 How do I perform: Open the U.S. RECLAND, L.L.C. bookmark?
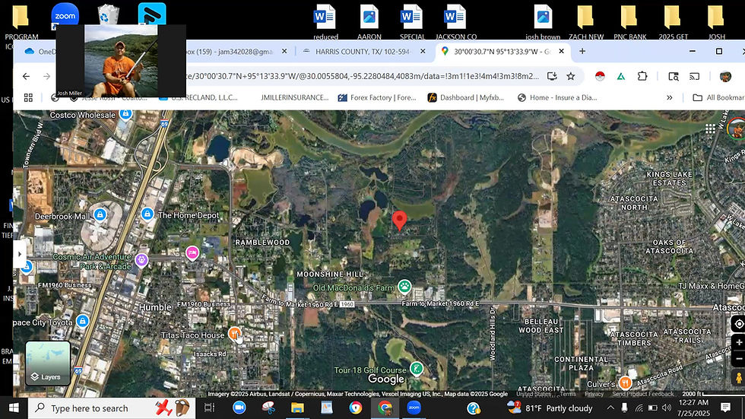[x=198, y=97]
